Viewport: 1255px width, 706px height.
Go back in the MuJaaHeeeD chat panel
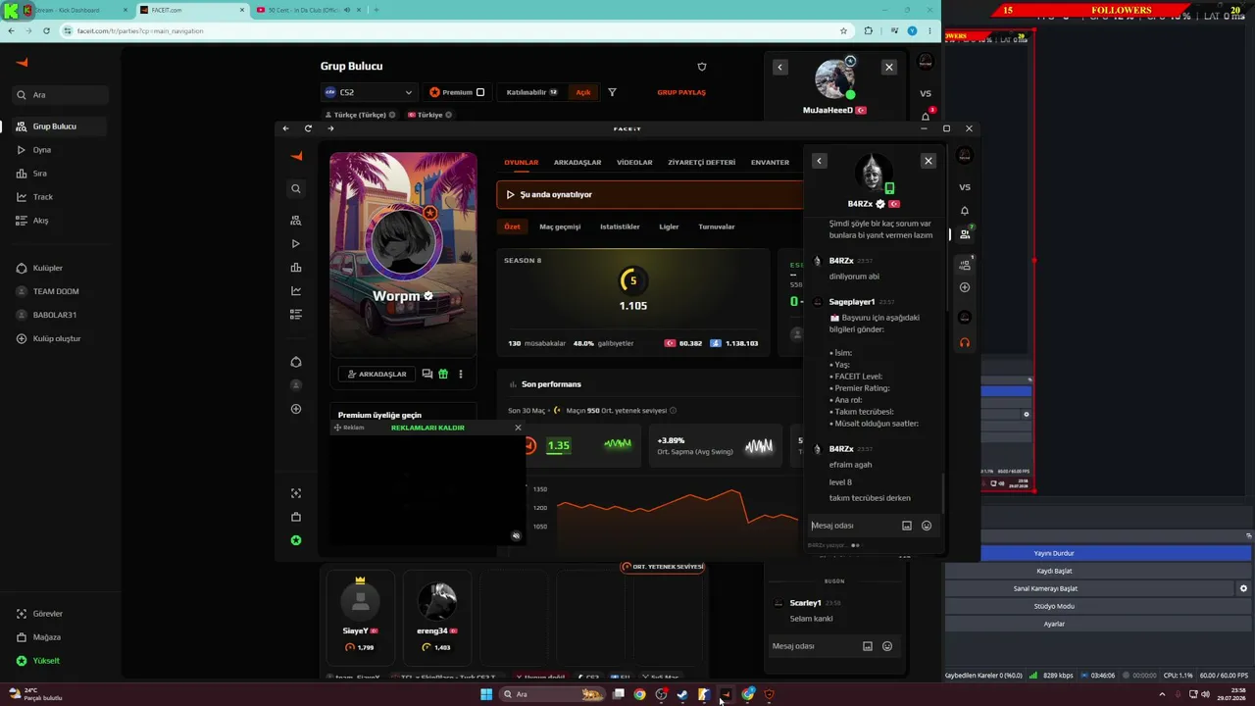[779, 67]
